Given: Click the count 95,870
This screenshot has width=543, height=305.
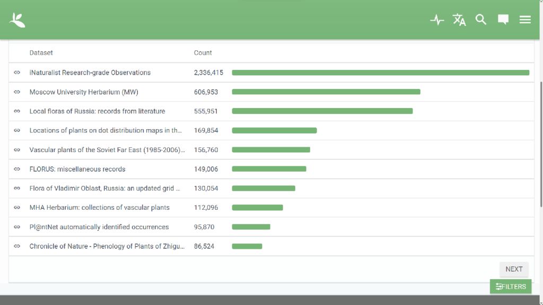Looking at the screenshot, I should click(204, 227).
